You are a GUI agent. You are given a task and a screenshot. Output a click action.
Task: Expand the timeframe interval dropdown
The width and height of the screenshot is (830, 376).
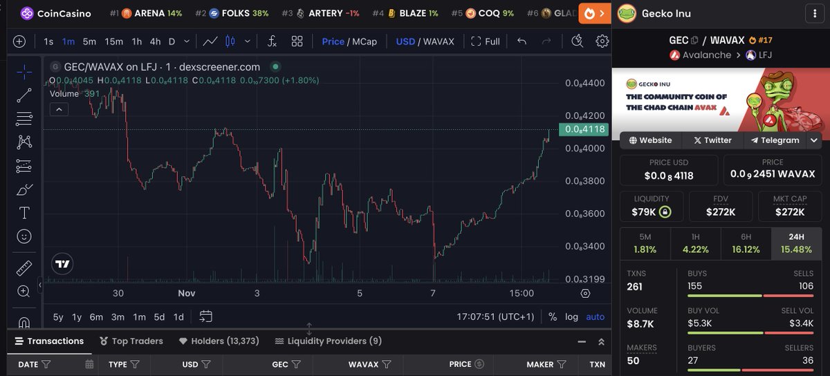(x=187, y=41)
